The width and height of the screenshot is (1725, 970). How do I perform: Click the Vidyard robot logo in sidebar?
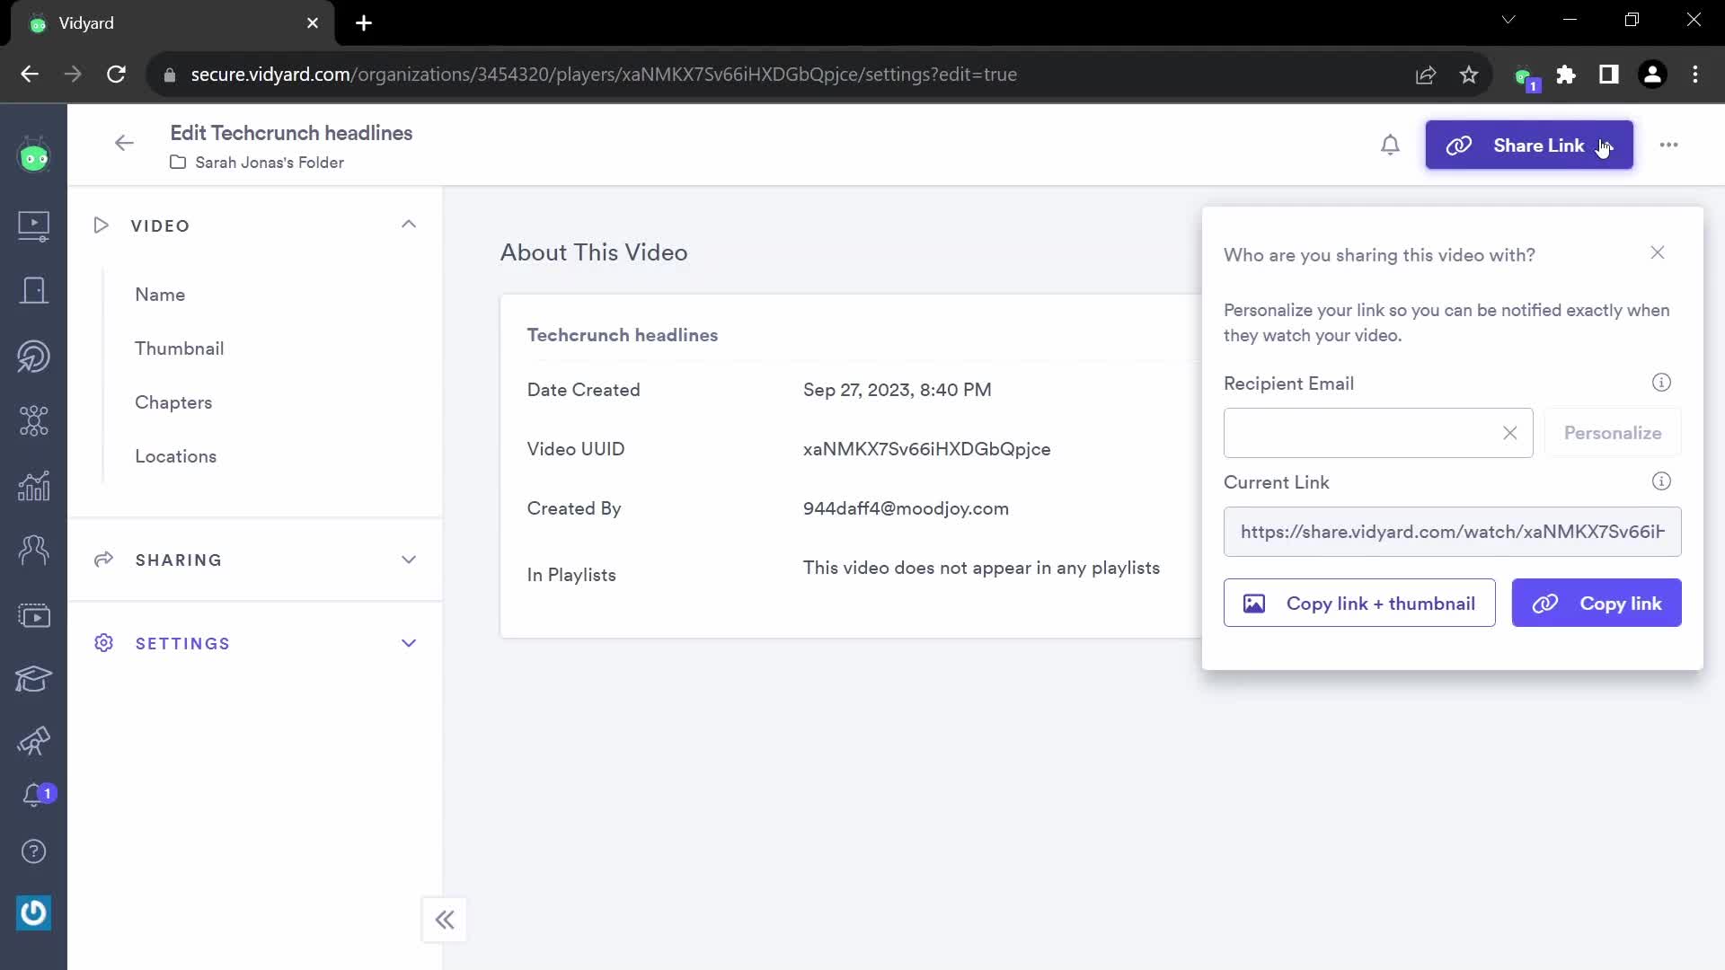pos(33,156)
